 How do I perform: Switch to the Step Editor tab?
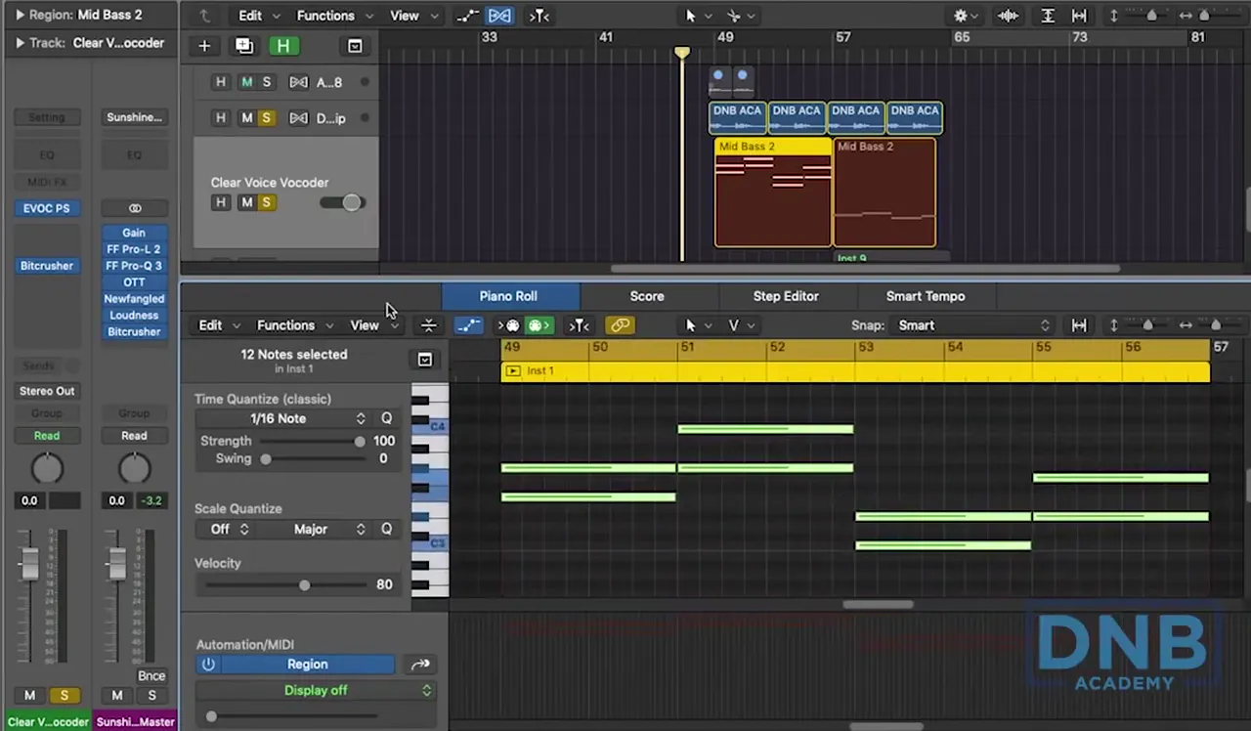[x=786, y=296]
